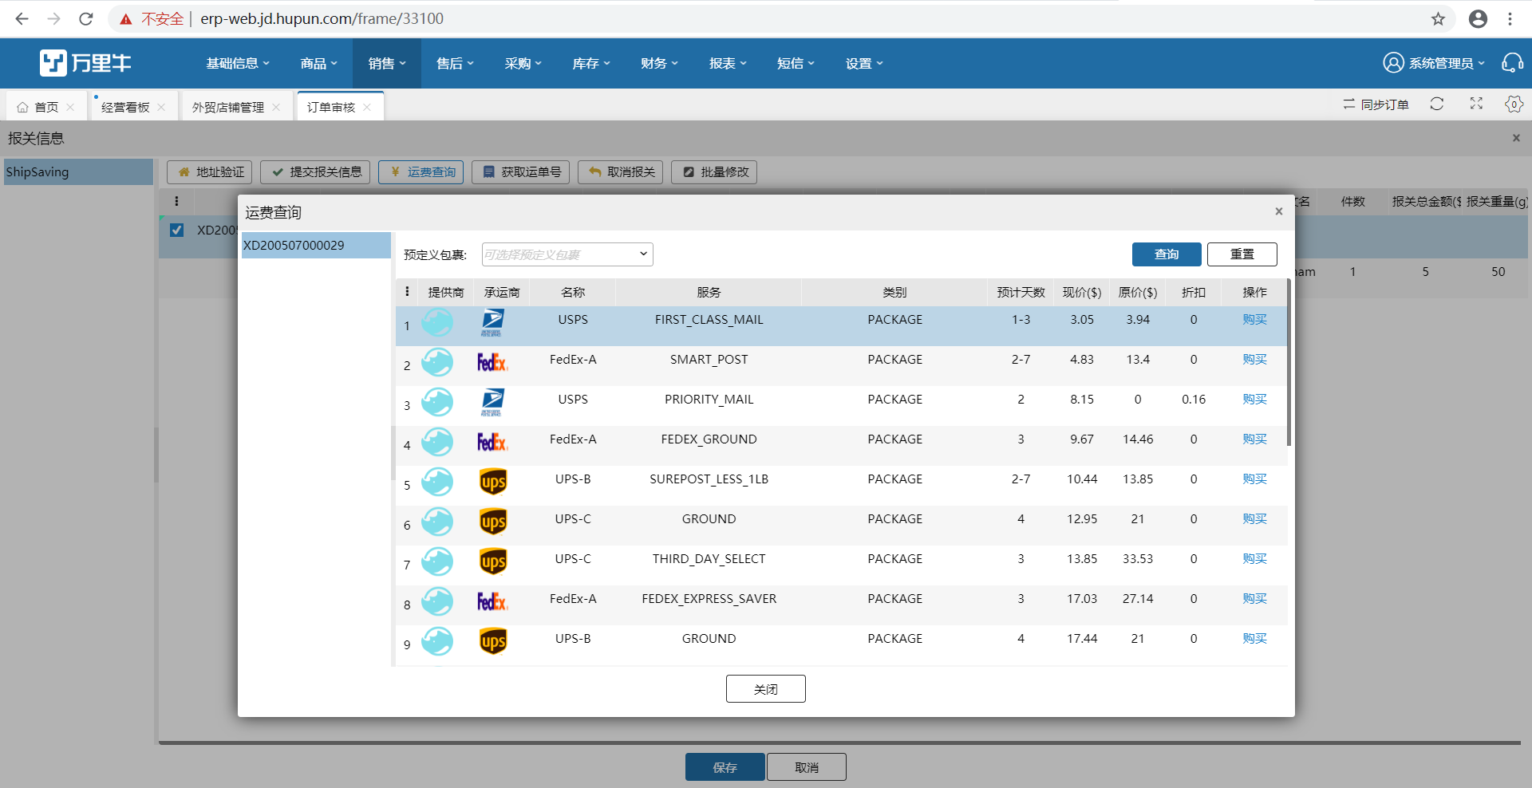The width and height of the screenshot is (1532, 788).
Task: Click 购买 for FIRST_CLASS_MAIL
Action: pyautogui.click(x=1254, y=319)
